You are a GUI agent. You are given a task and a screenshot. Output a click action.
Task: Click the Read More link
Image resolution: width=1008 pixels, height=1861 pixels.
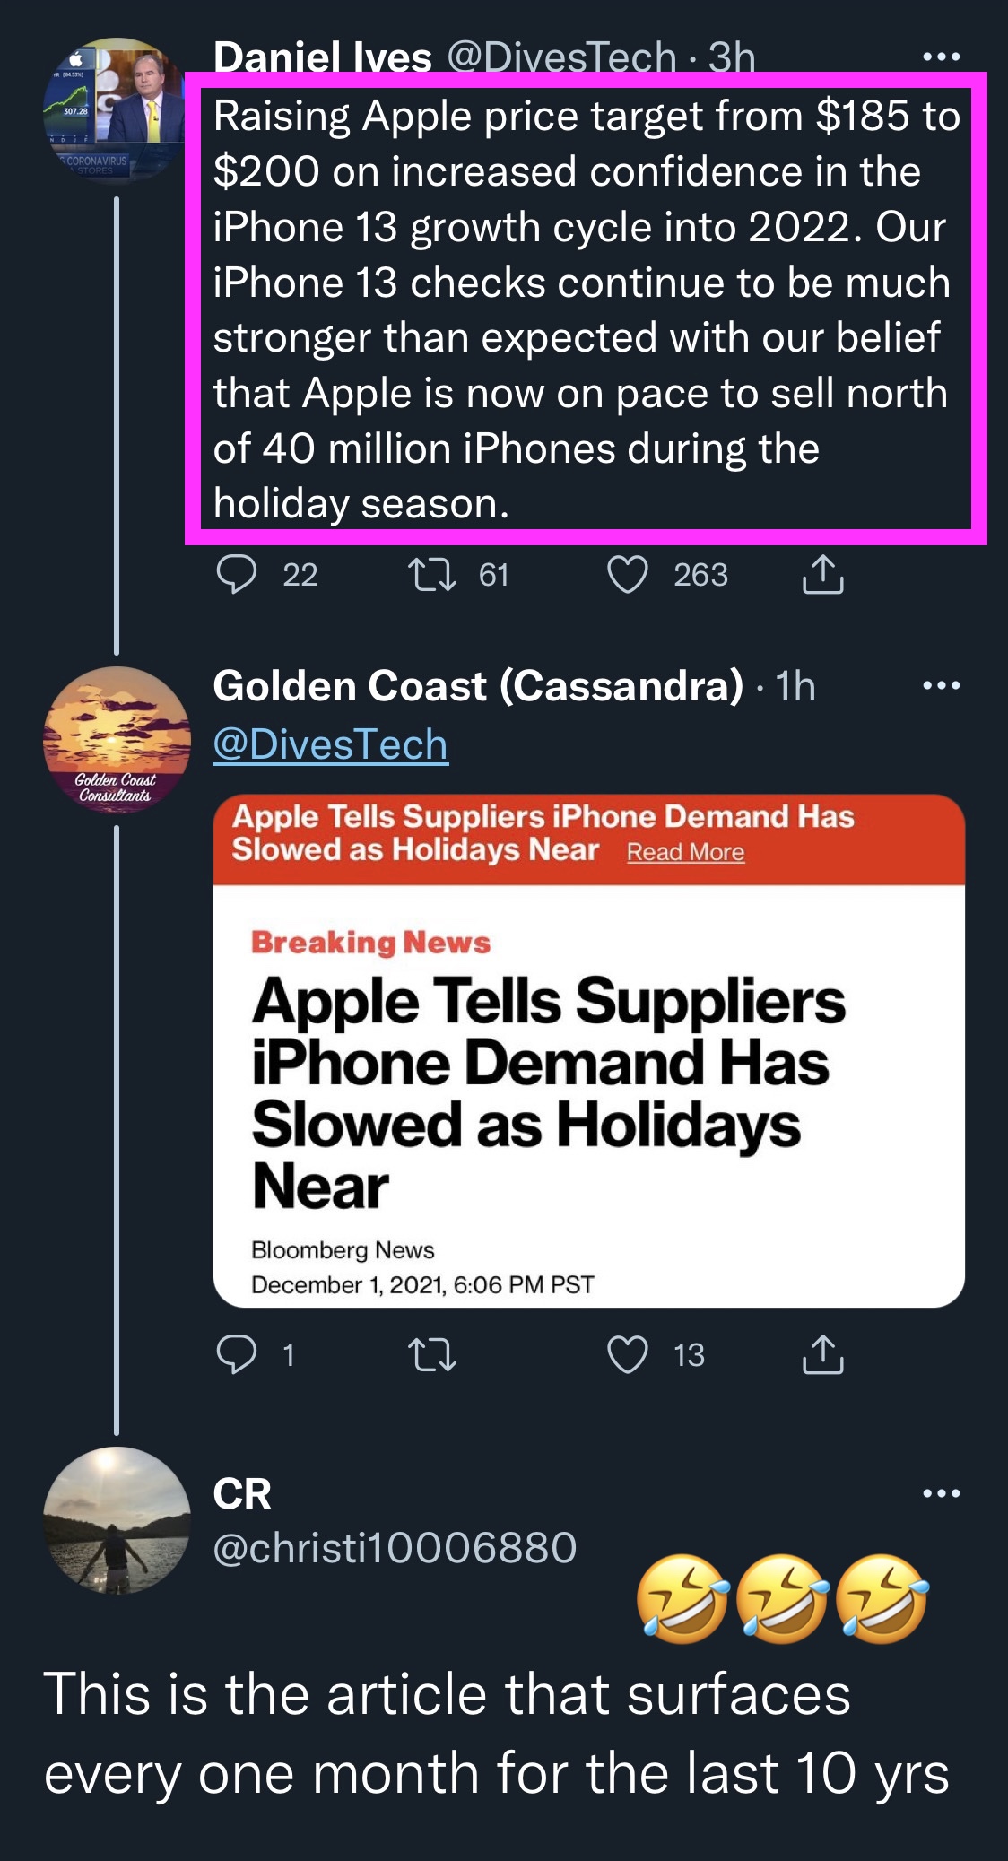coord(685,852)
